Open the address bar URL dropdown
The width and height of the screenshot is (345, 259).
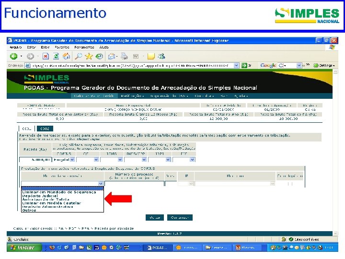click(236, 66)
